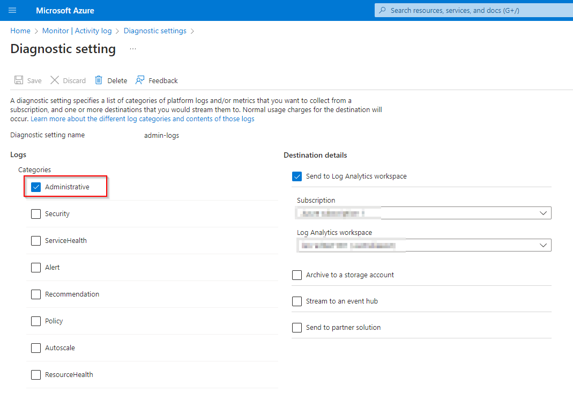Open the Azure portal hamburger menu
The width and height of the screenshot is (573, 399).
[x=12, y=10]
